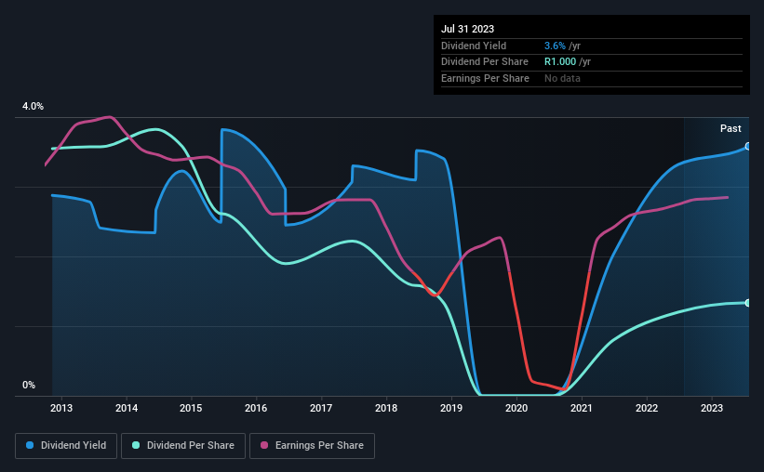Click the 2016 x-axis label

256,408
